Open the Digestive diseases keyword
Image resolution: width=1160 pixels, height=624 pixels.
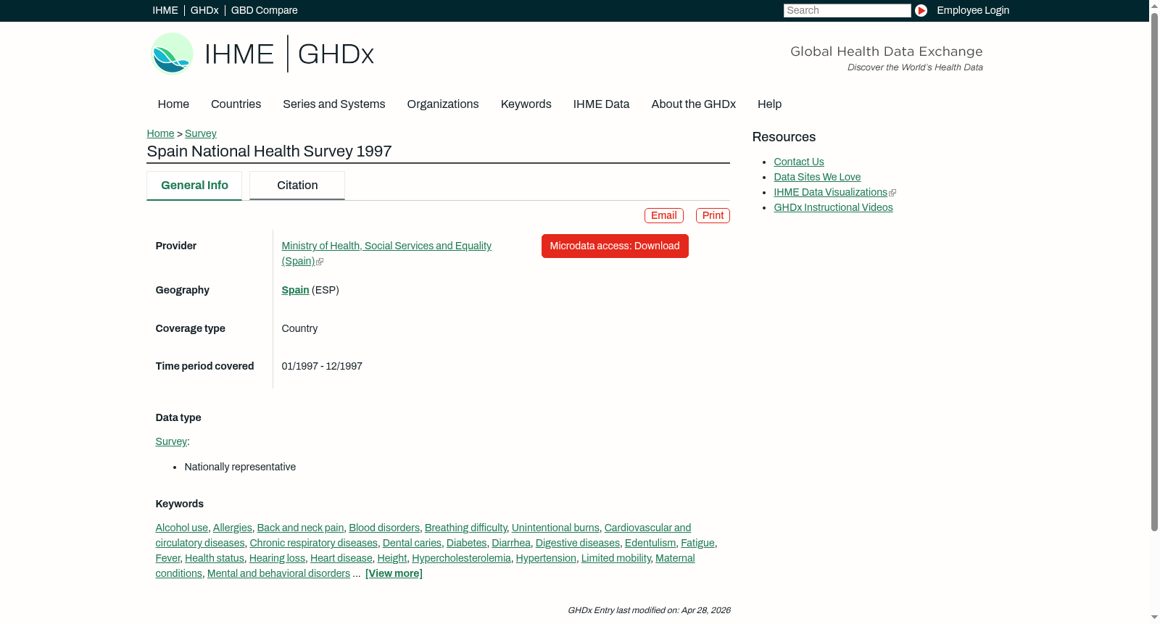coord(578,544)
